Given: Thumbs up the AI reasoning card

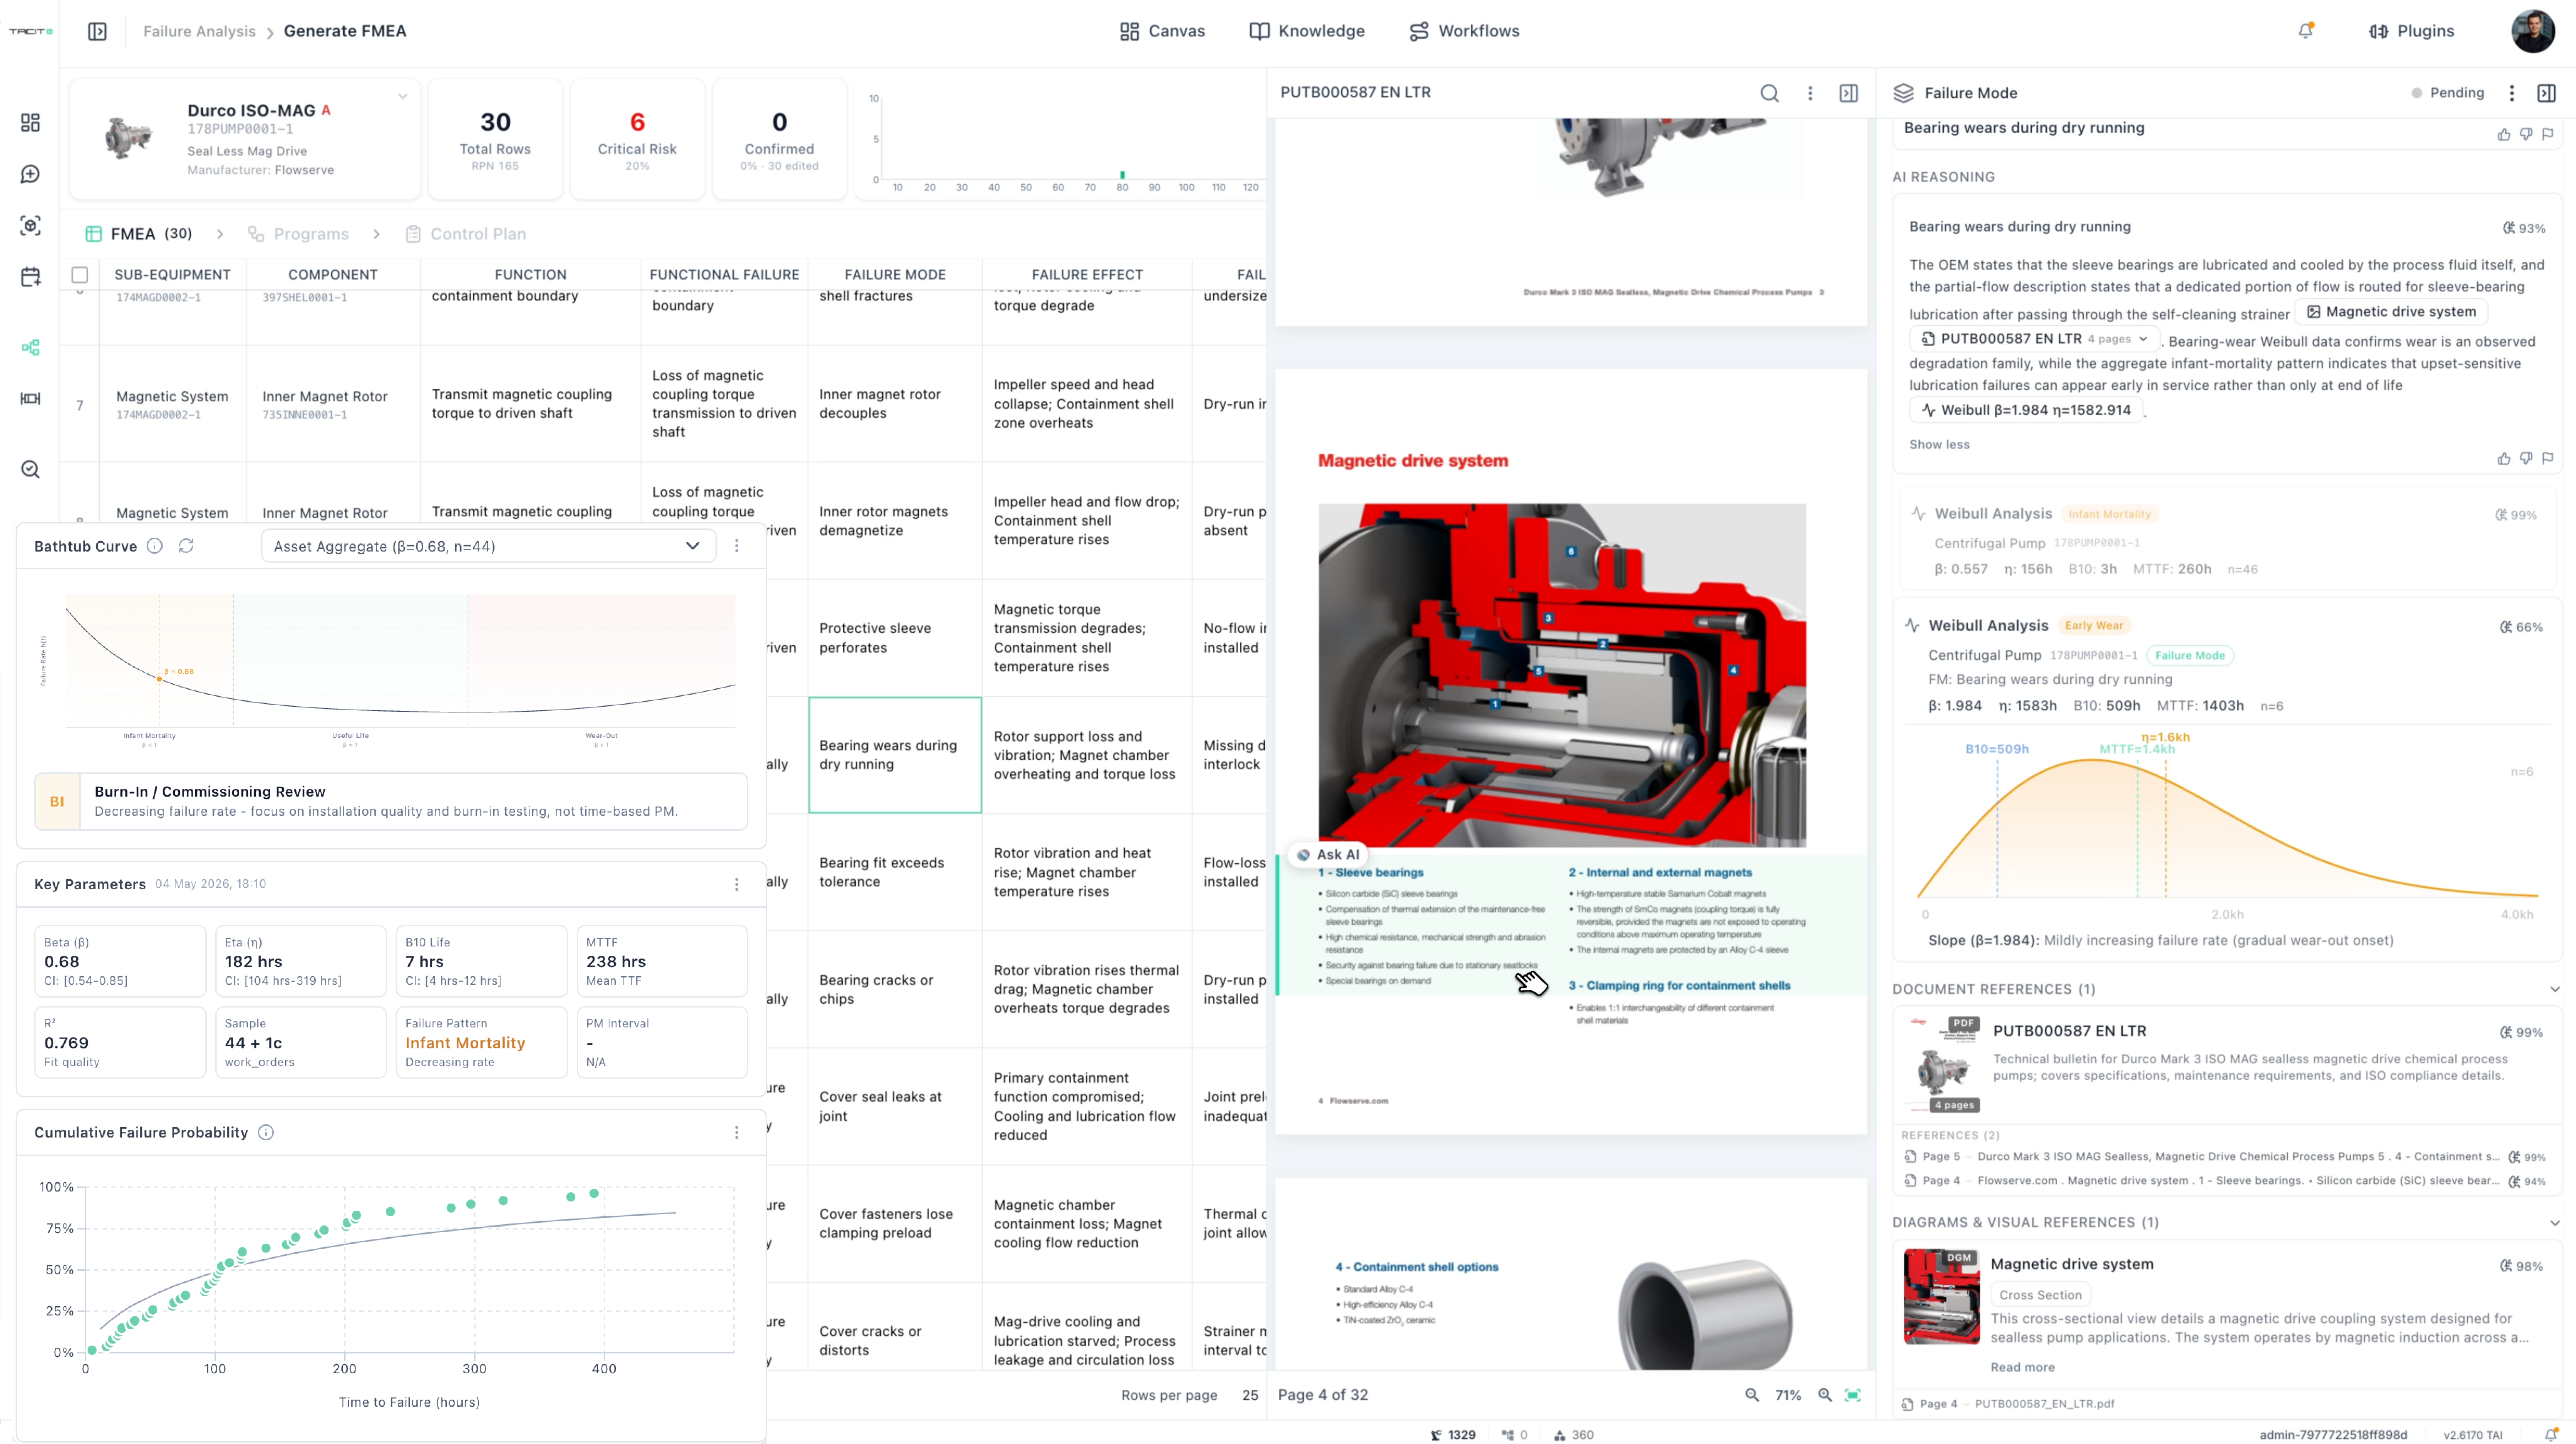Looking at the screenshot, I should (x=2504, y=459).
